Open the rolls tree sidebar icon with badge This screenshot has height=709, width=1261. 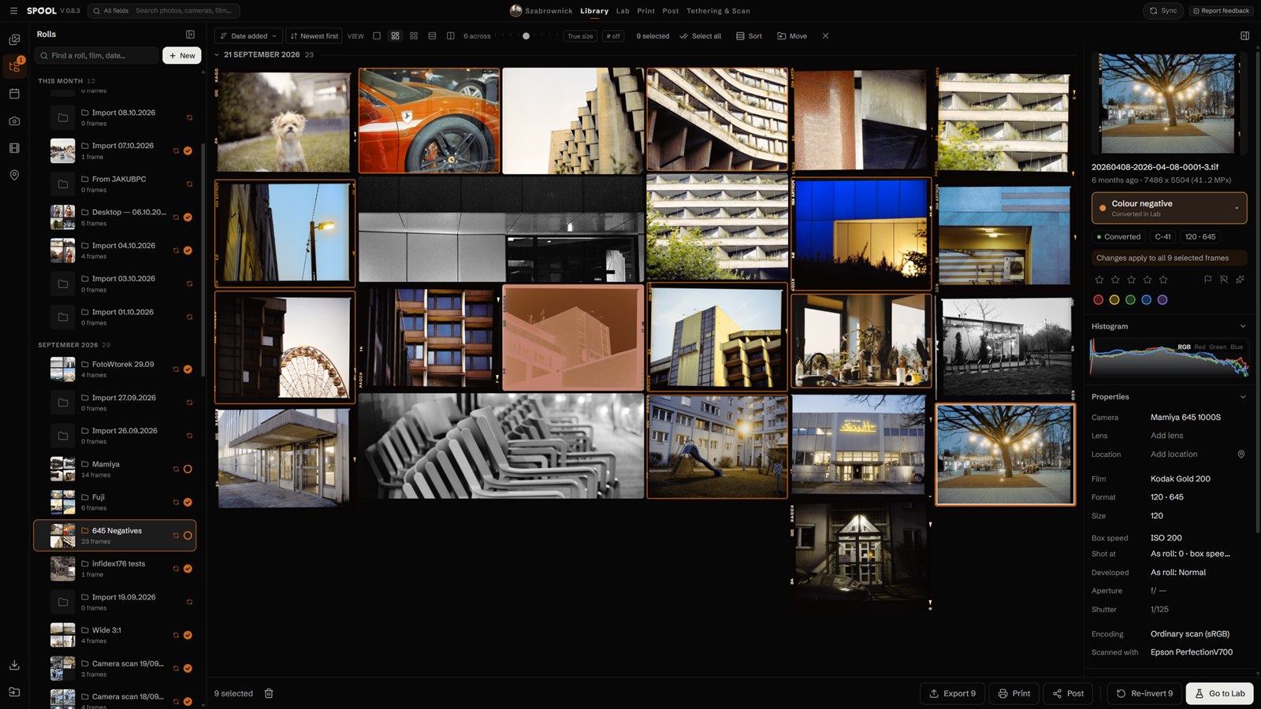[14, 66]
